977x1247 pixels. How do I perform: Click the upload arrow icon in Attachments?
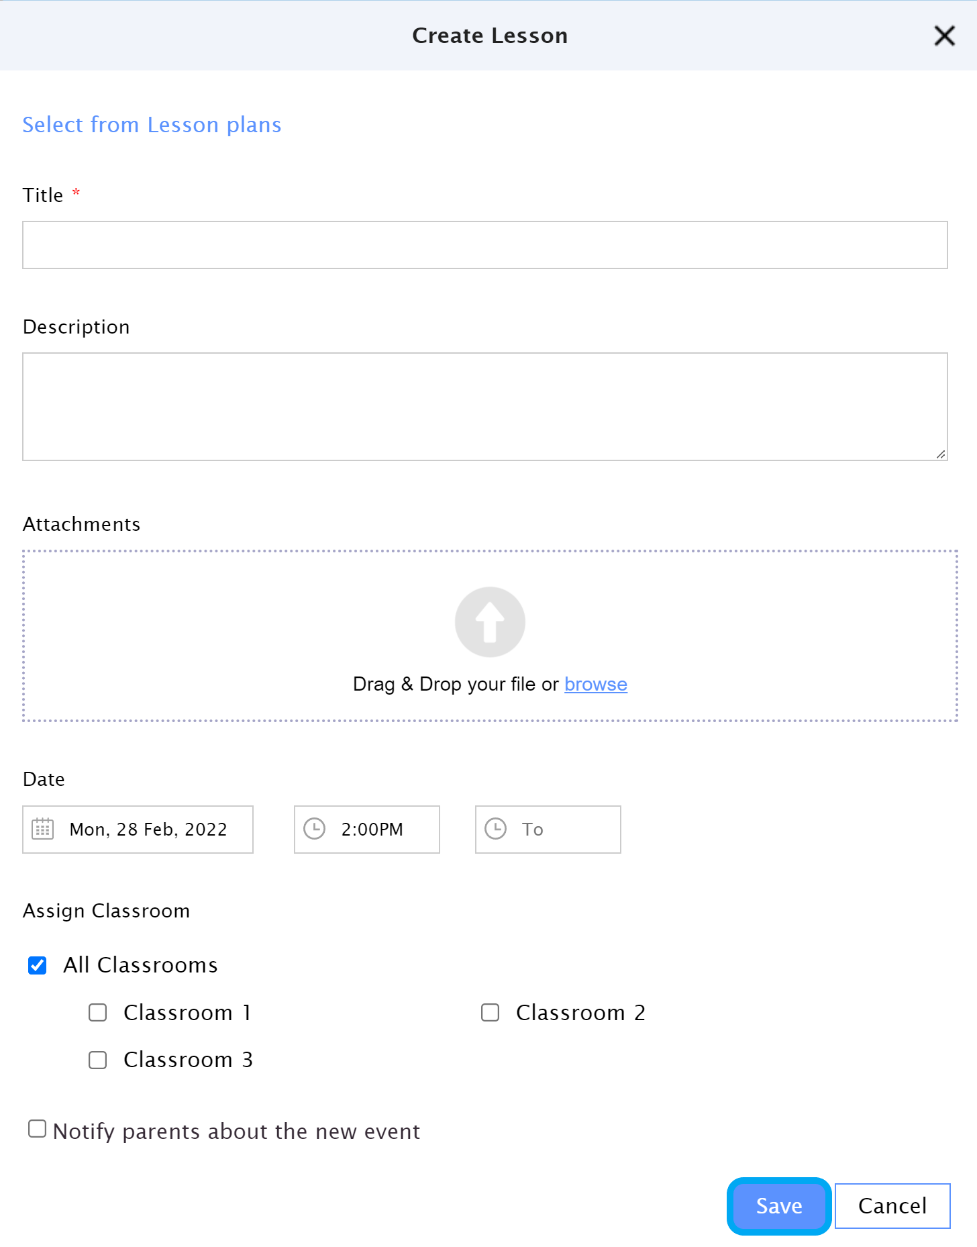tap(490, 622)
